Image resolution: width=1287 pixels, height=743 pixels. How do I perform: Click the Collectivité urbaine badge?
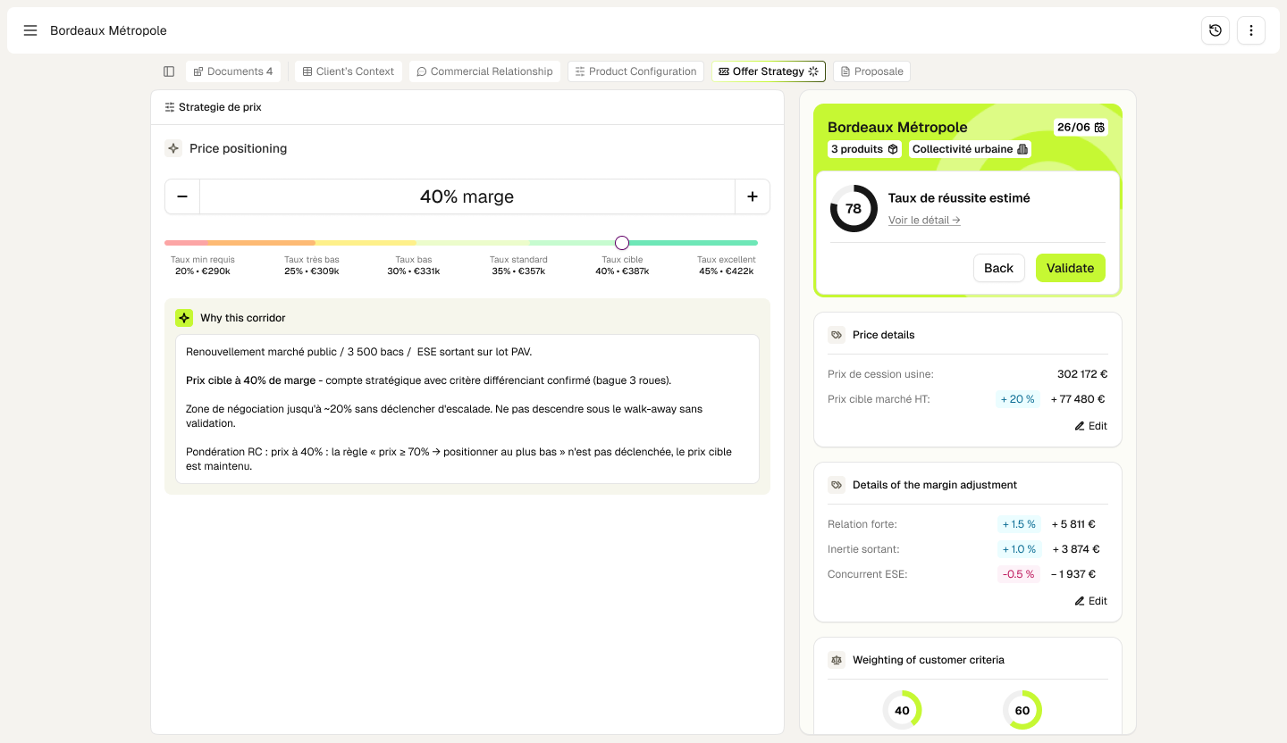[x=970, y=149]
